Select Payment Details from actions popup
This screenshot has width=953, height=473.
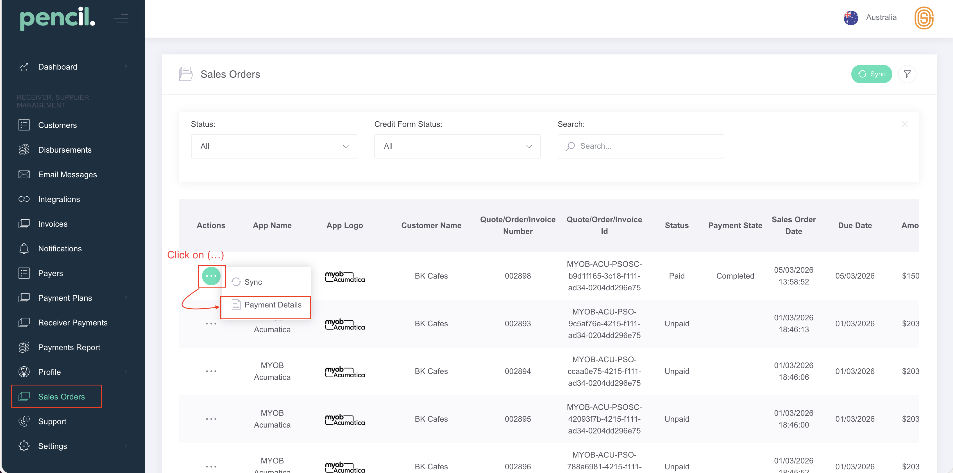pyautogui.click(x=266, y=305)
